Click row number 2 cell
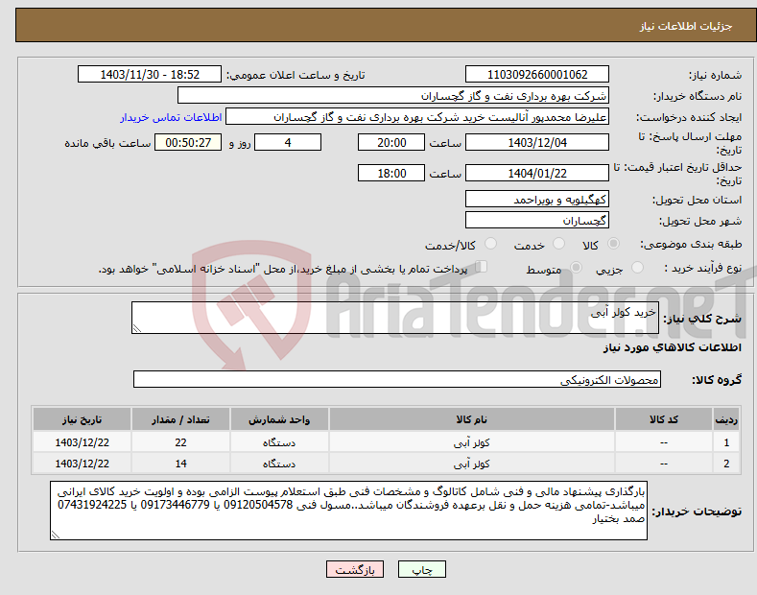The image size is (757, 595). pos(726,464)
